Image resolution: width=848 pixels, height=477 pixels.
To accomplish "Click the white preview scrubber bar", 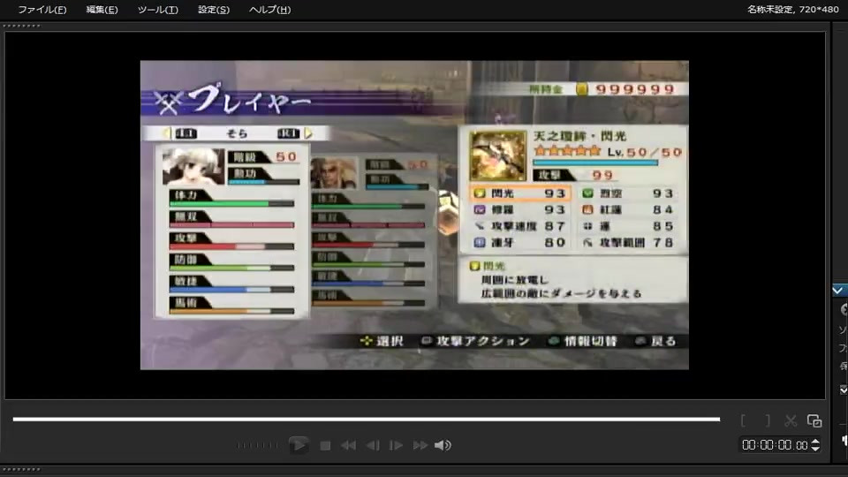I will pyautogui.click(x=366, y=419).
